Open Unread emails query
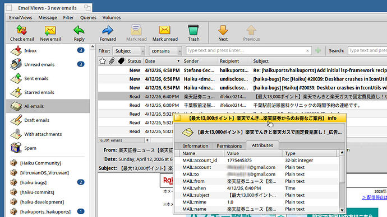 pyautogui.click(x=48, y=64)
